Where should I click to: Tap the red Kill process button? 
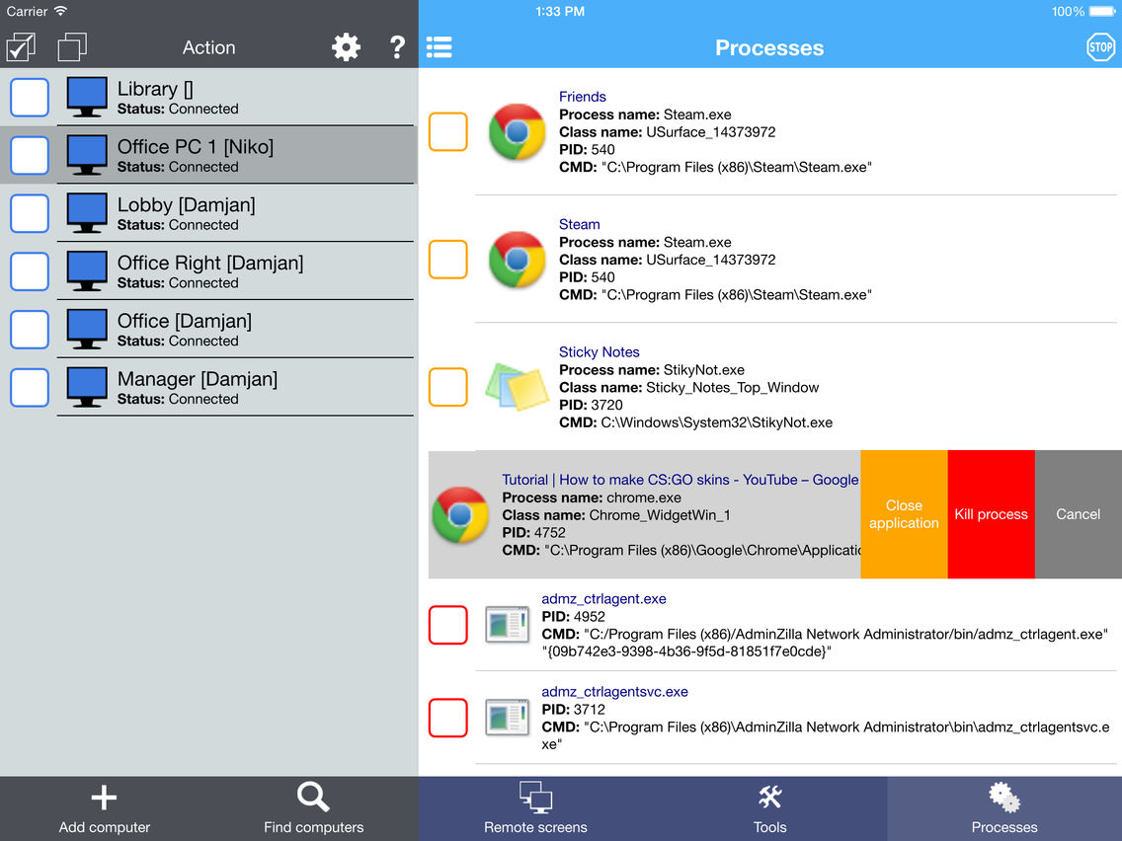tap(991, 514)
